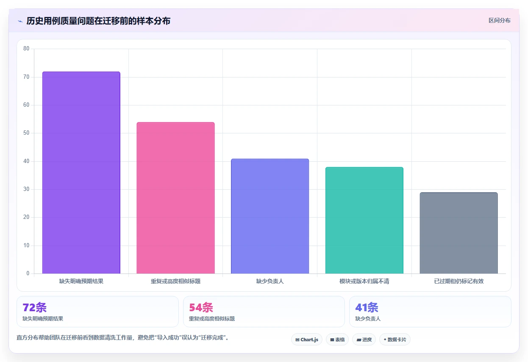This screenshot has height=362, width=528.
Task: Click axis label 缺少负责人 under chart
Action: [x=270, y=281]
